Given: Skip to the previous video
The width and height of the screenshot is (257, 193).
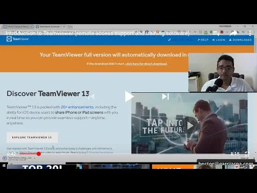Looking at the screenshot, I should 92,96.
